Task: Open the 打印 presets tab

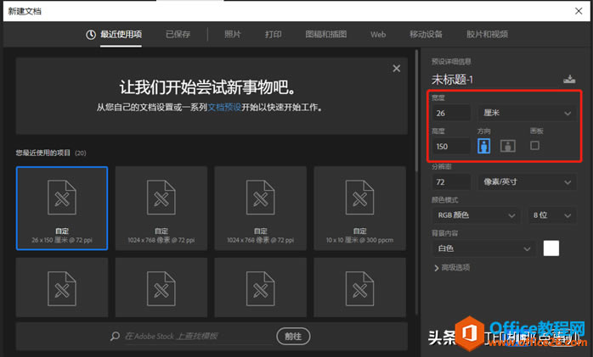Action: click(x=273, y=34)
